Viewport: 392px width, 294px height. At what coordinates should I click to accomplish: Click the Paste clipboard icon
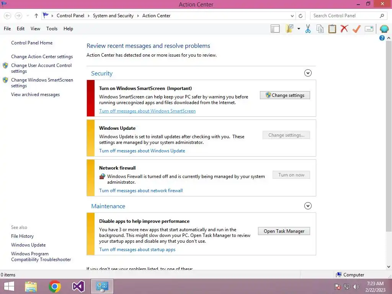tap(332, 29)
